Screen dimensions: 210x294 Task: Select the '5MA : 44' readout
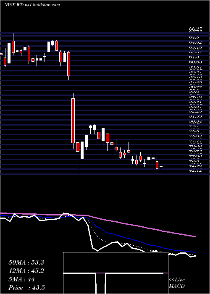pyautogui.click(x=21, y=279)
